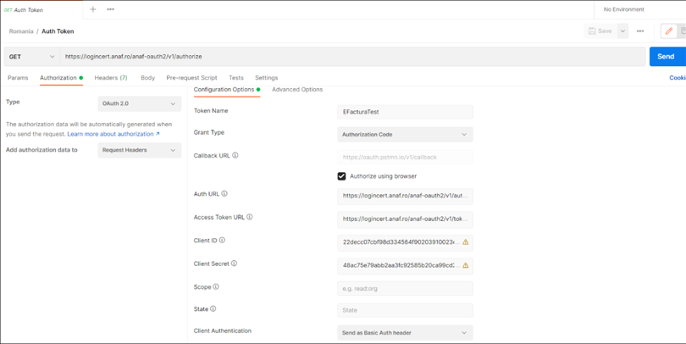Click the Client Secret warning icon
686x344 pixels.
tap(465, 265)
